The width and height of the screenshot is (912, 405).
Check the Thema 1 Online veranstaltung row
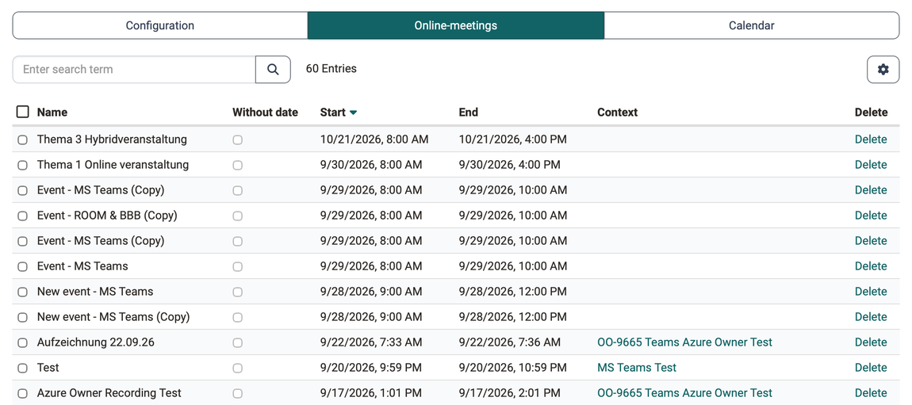(23, 165)
